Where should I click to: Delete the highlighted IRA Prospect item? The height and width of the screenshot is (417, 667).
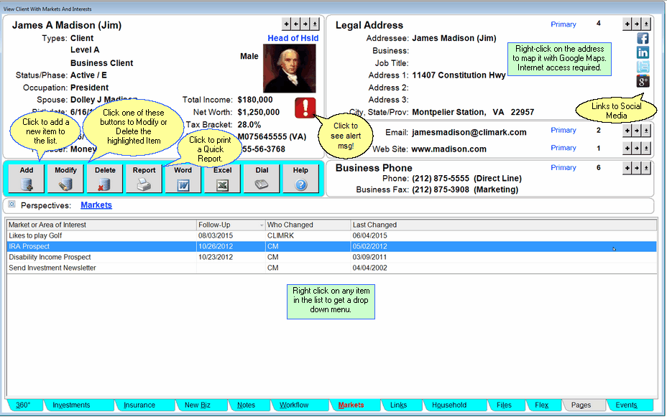click(x=104, y=178)
